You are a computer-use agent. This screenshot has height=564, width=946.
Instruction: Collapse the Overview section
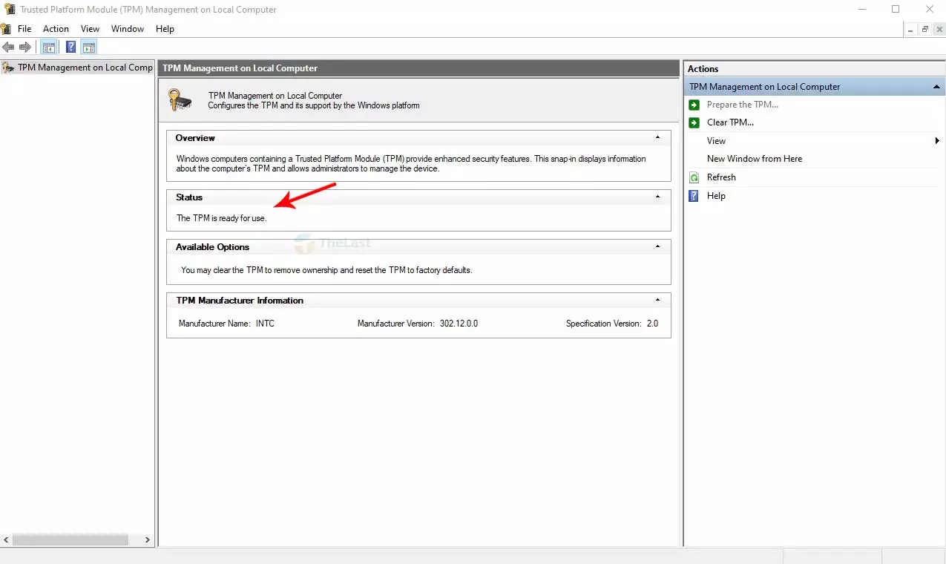657,137
